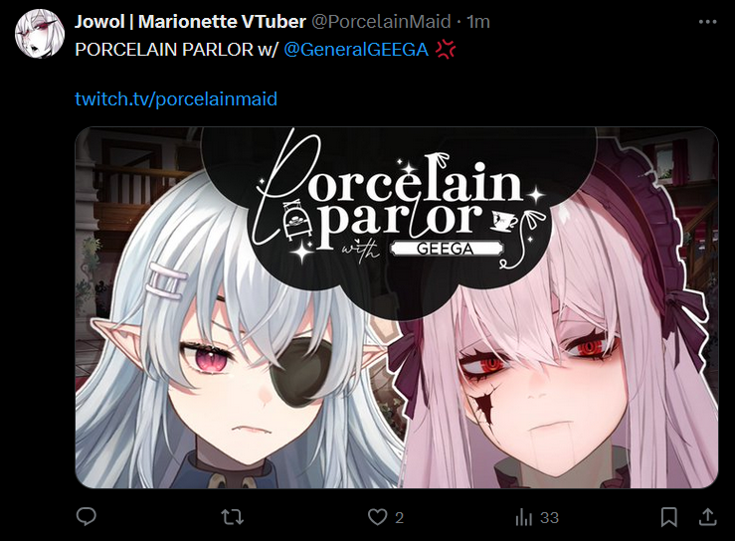Screen dimensions: 735x541
Task: Click the reply speech bubble icon
Action: click(87, 516)
